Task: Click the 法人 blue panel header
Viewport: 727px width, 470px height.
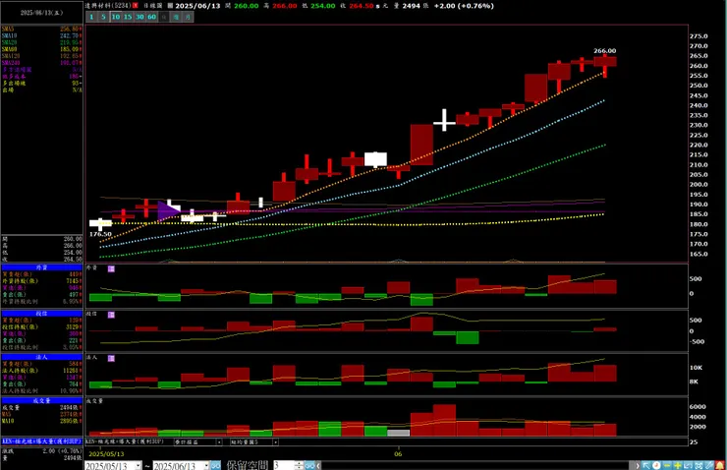Action: tap(41, 357)
